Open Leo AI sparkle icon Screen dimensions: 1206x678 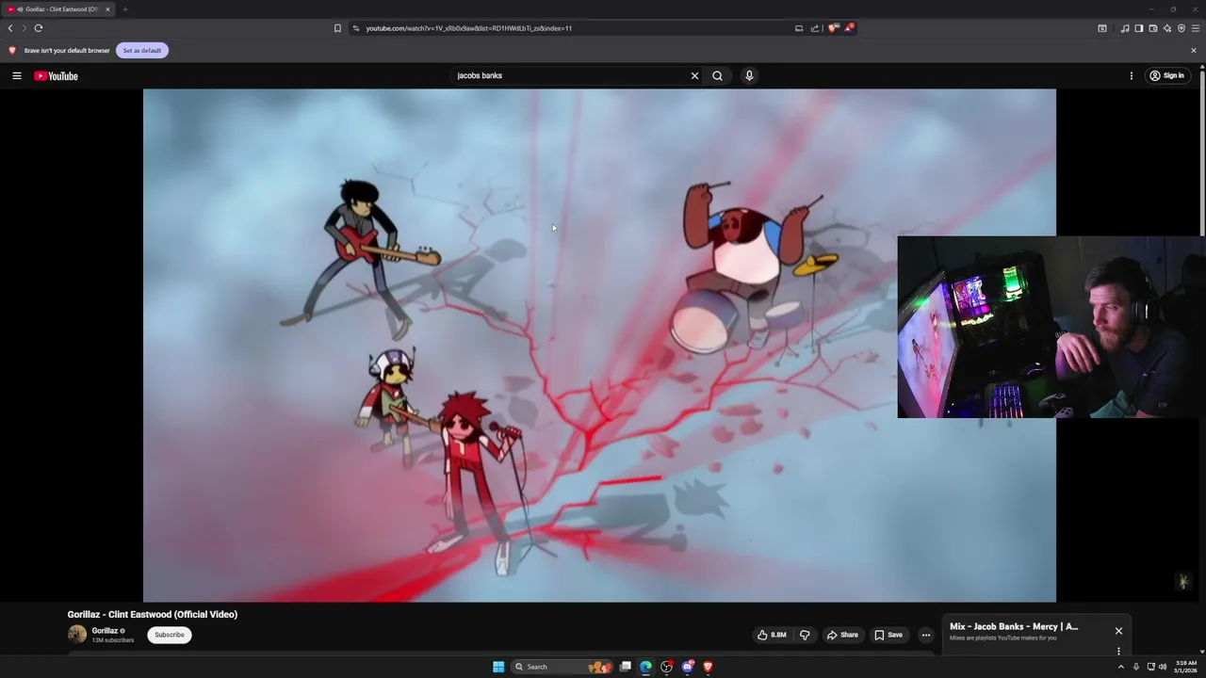[1167, 28]
